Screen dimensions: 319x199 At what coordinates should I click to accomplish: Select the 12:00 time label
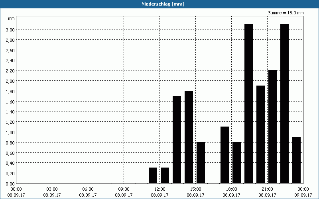[160, 189]
